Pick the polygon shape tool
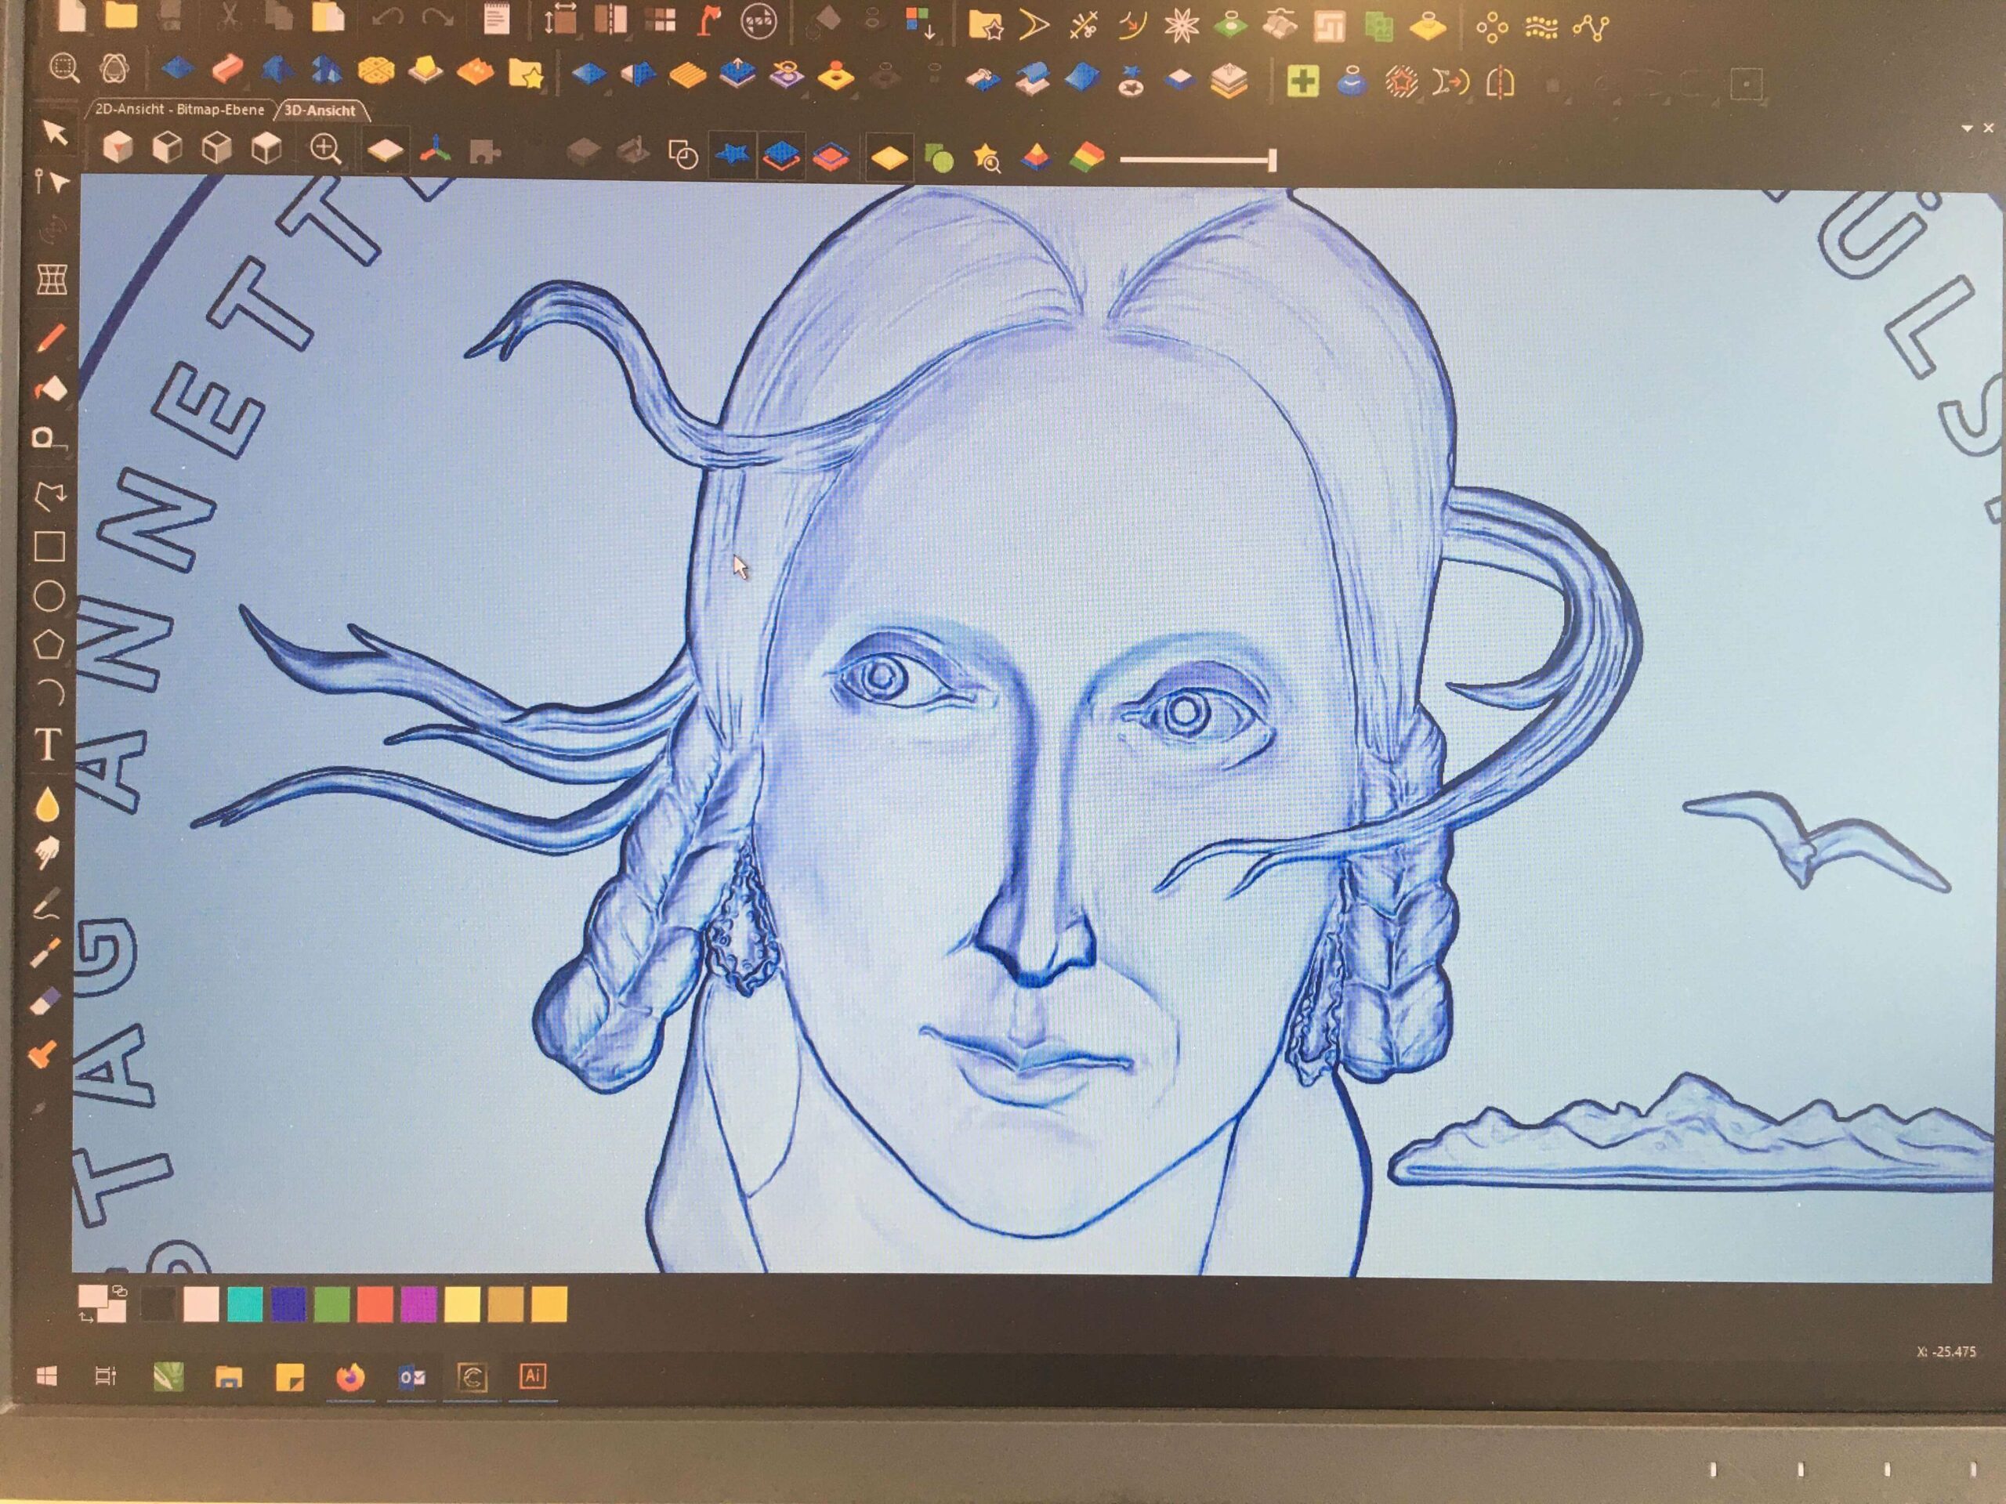The height and width of the screenshot is (1504, 2006). (49, 645)
